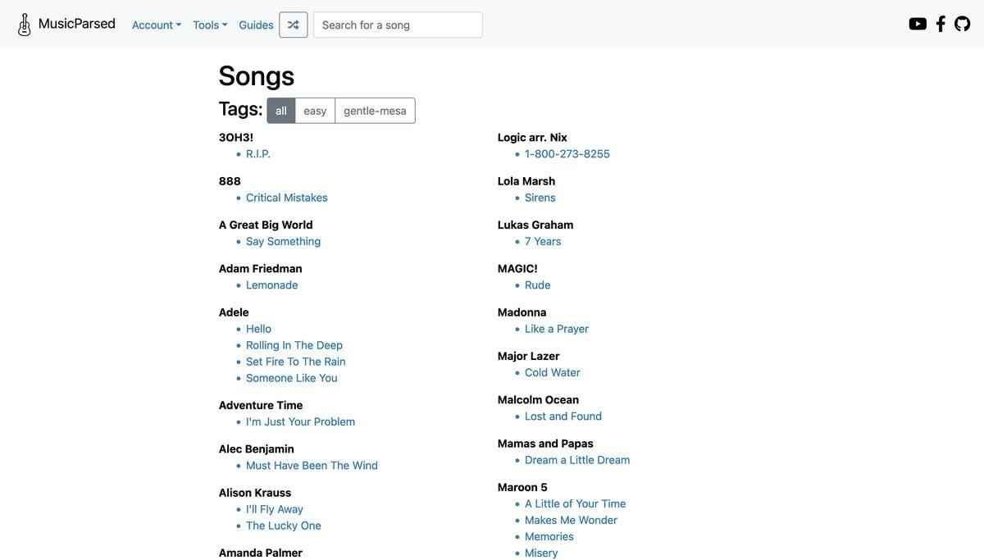This screenshot has height=560, width=984.
Task: Click the MusicParsed guitar logo icon
Action: tap(25, 25)
